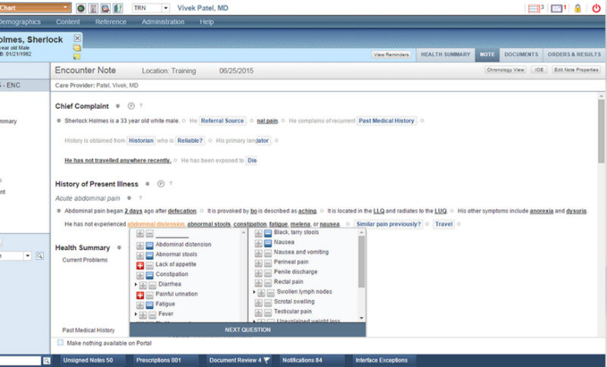Switch to the Health Summary tab
The image size is (607, 367).
coord(445,55)
